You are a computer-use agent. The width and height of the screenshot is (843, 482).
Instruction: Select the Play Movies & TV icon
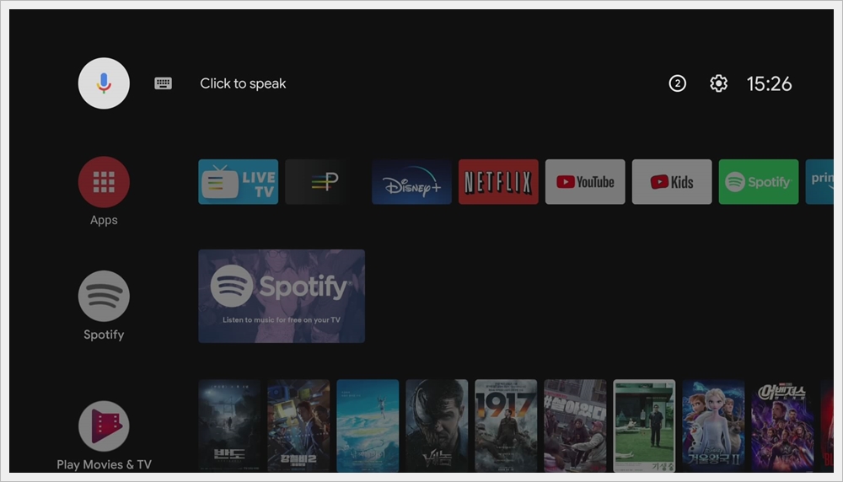coord(104,426)
